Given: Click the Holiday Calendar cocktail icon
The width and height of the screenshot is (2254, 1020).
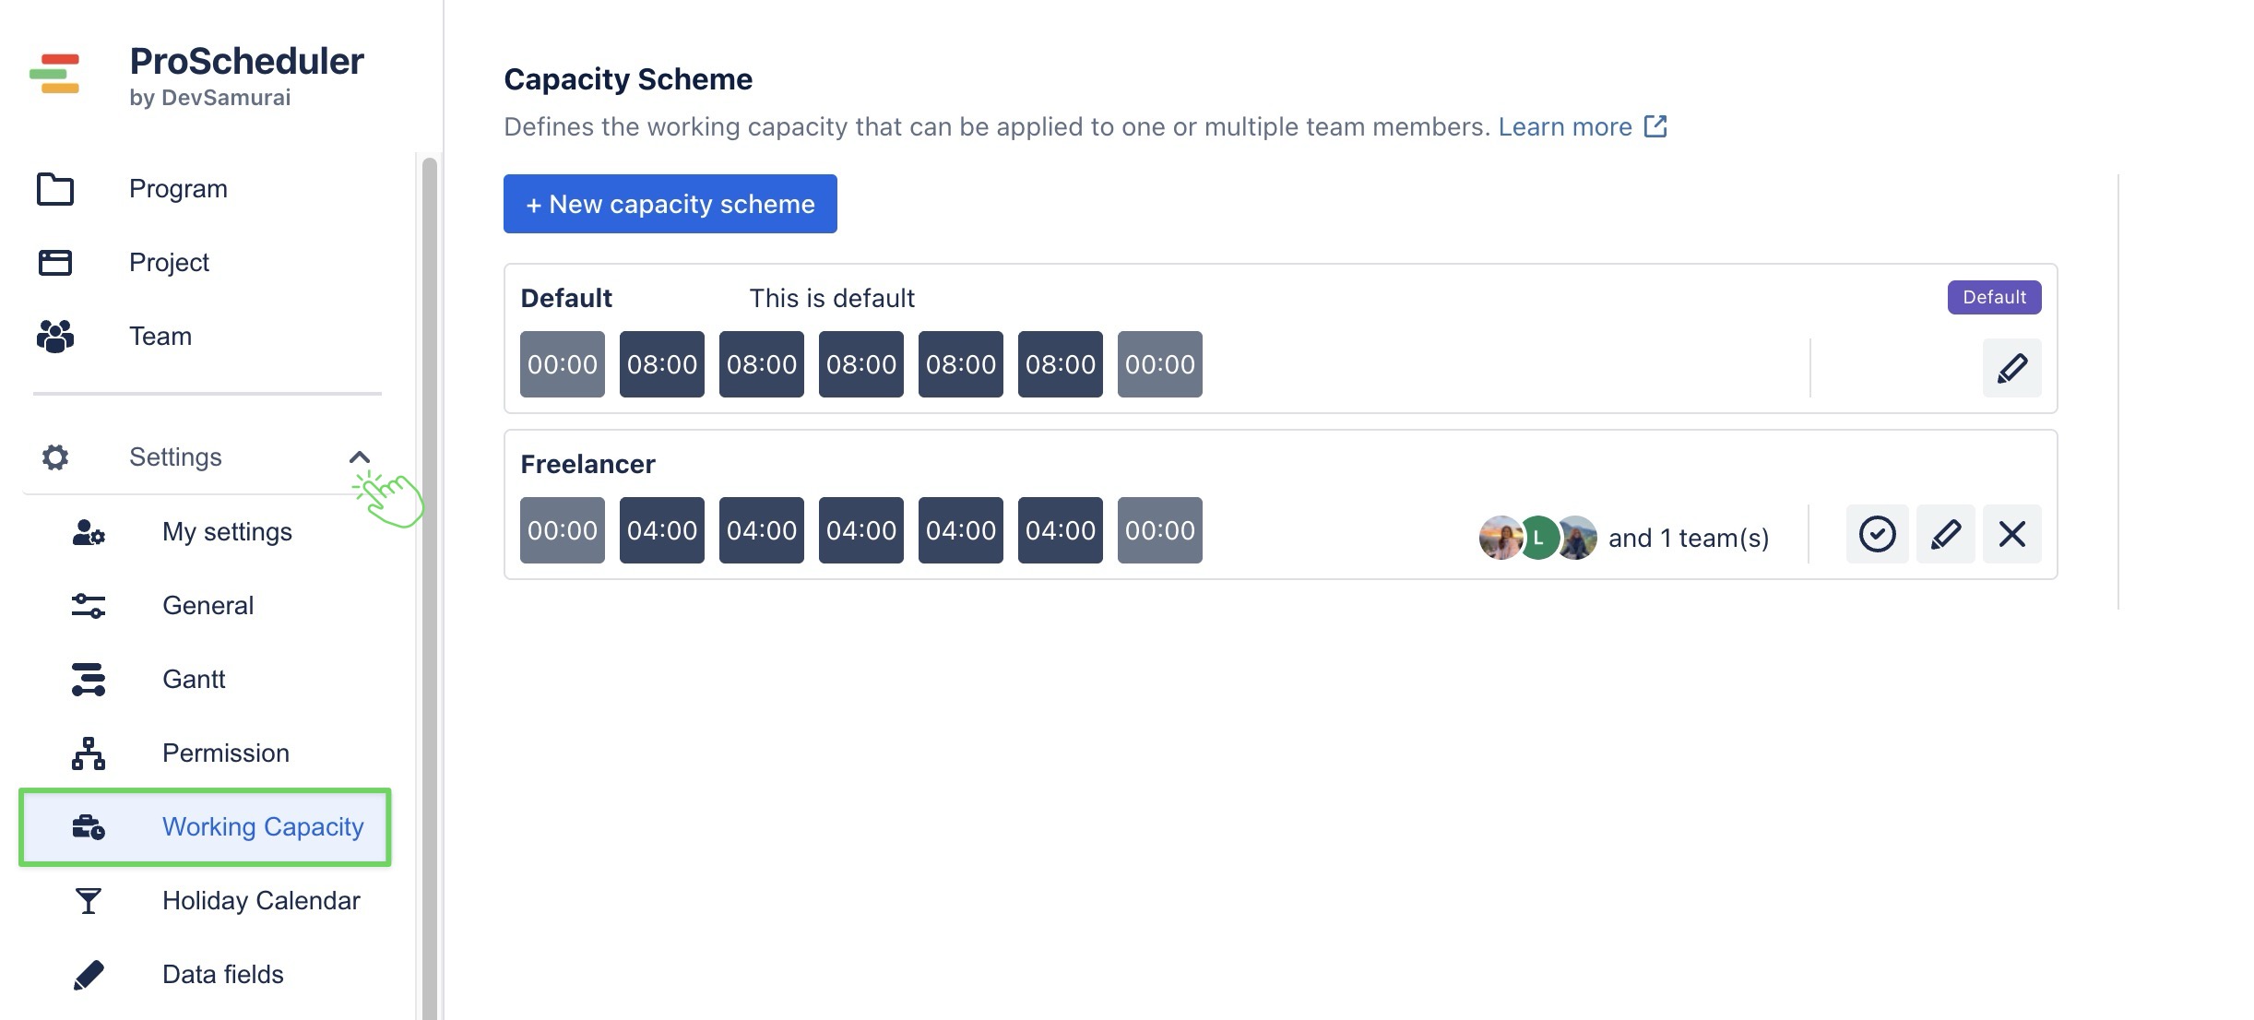Looking at the screenshot, I should pos(89,901).
